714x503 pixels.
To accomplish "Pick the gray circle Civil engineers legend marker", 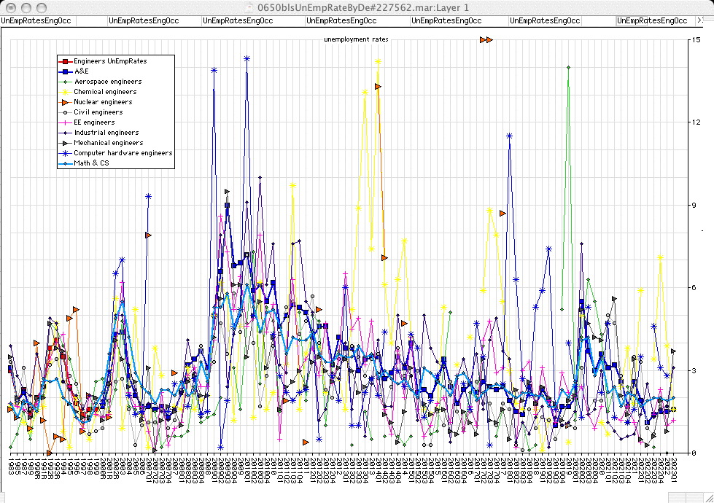I will coord(66,112).
